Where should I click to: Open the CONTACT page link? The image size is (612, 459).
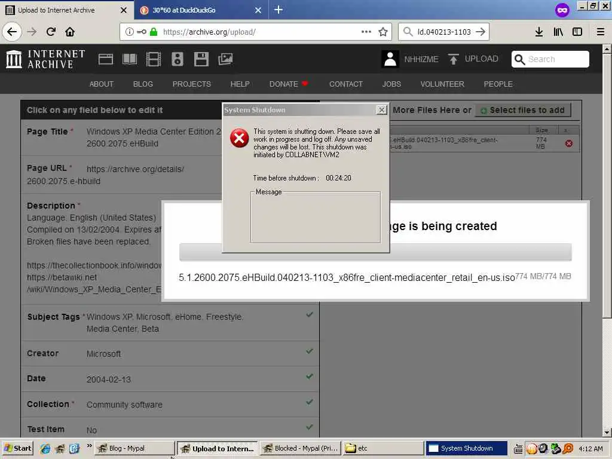coord(346,84)
